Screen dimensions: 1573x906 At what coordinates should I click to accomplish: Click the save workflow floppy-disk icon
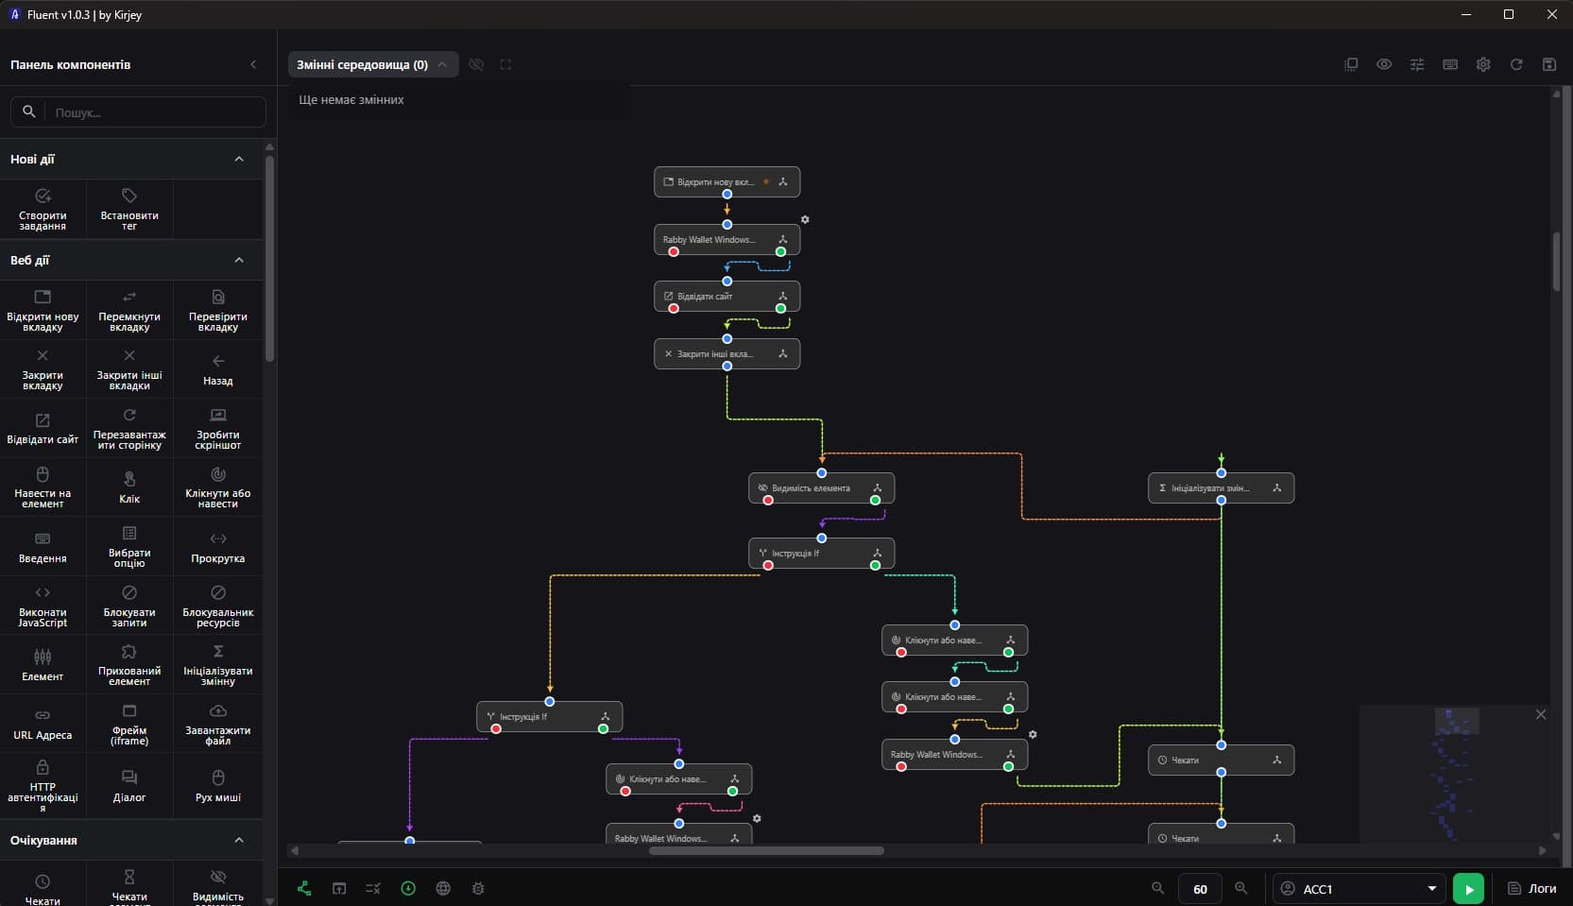[x=1549, y=64]
